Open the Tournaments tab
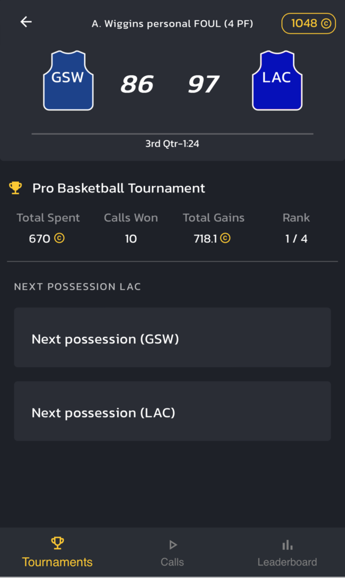The height and width of the screenshot is (578, 345). 57,553
